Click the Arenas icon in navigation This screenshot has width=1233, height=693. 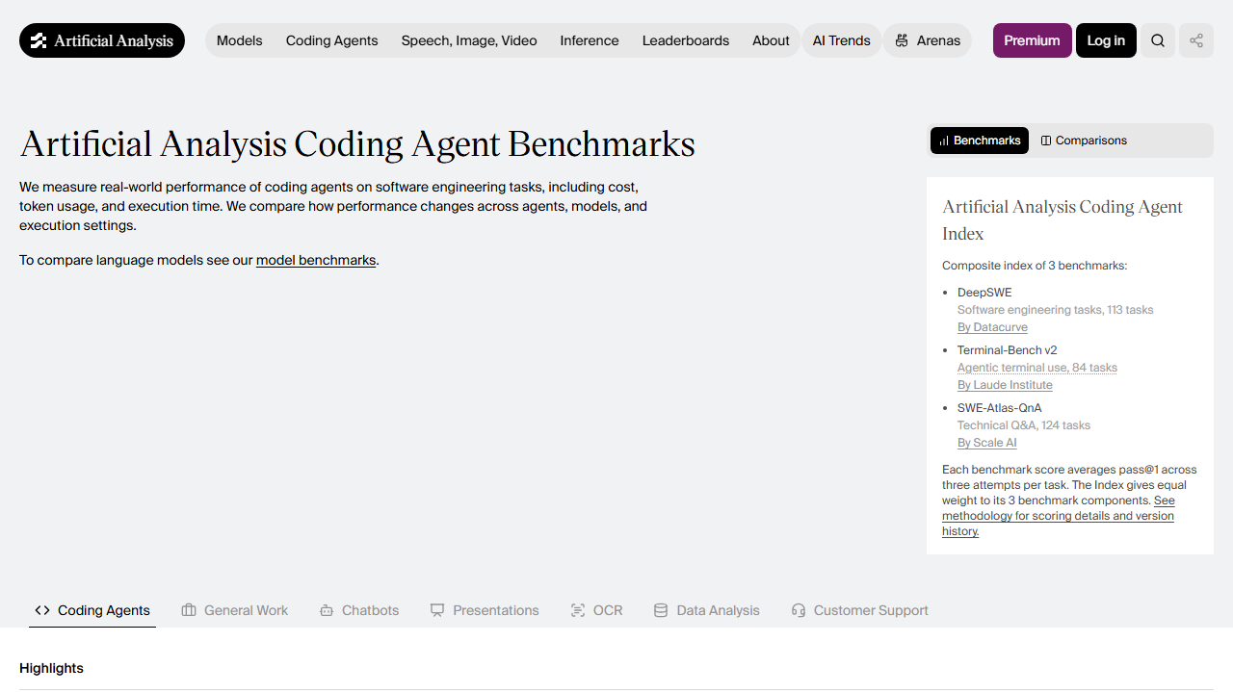[x=902, y=40]
